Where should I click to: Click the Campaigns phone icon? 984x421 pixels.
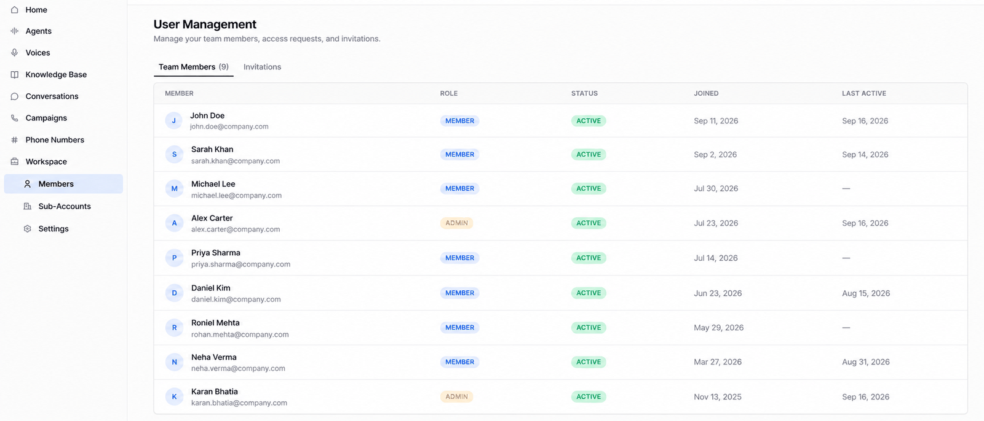point(14,118)
